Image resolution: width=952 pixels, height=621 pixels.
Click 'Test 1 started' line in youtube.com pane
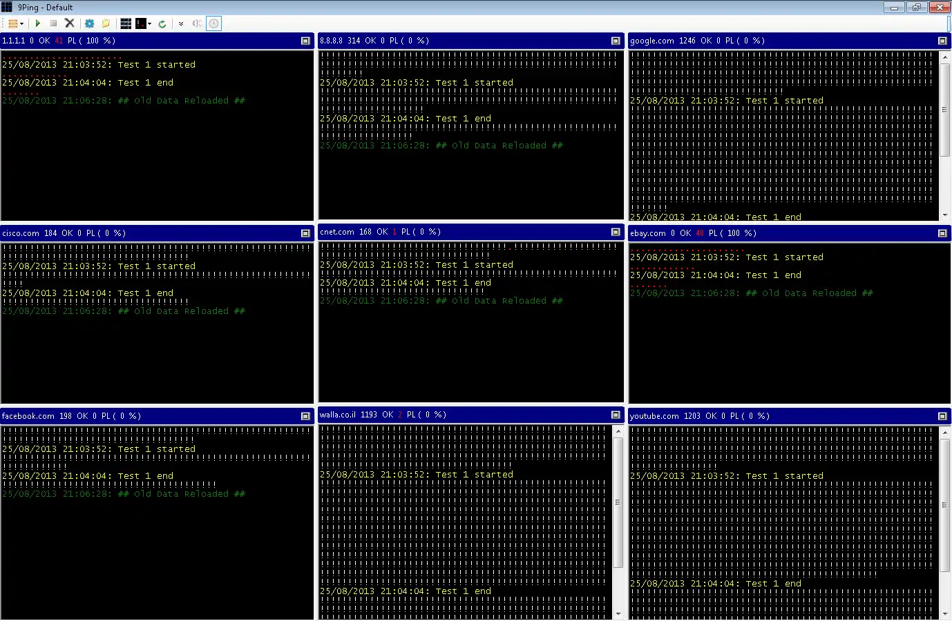click(727, 476)
